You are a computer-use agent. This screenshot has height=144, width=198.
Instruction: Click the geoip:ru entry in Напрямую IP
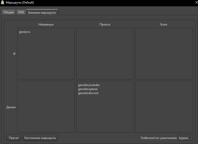pos(24,32)
